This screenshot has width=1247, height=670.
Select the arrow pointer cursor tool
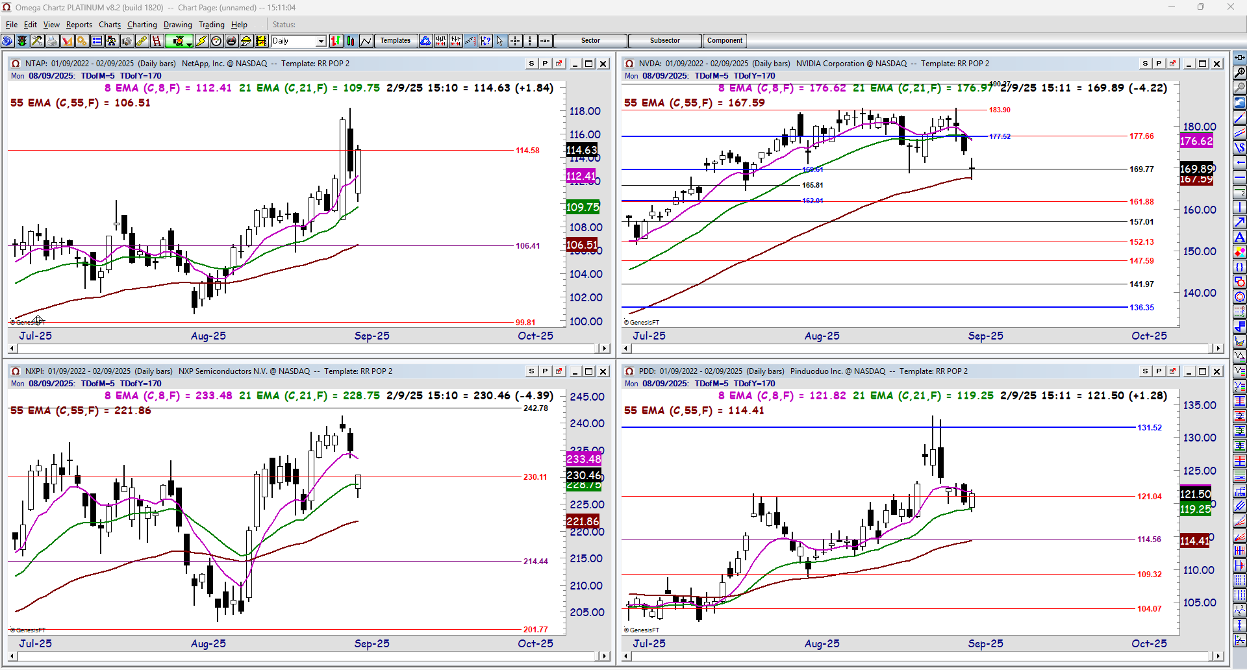pos(500,41)
